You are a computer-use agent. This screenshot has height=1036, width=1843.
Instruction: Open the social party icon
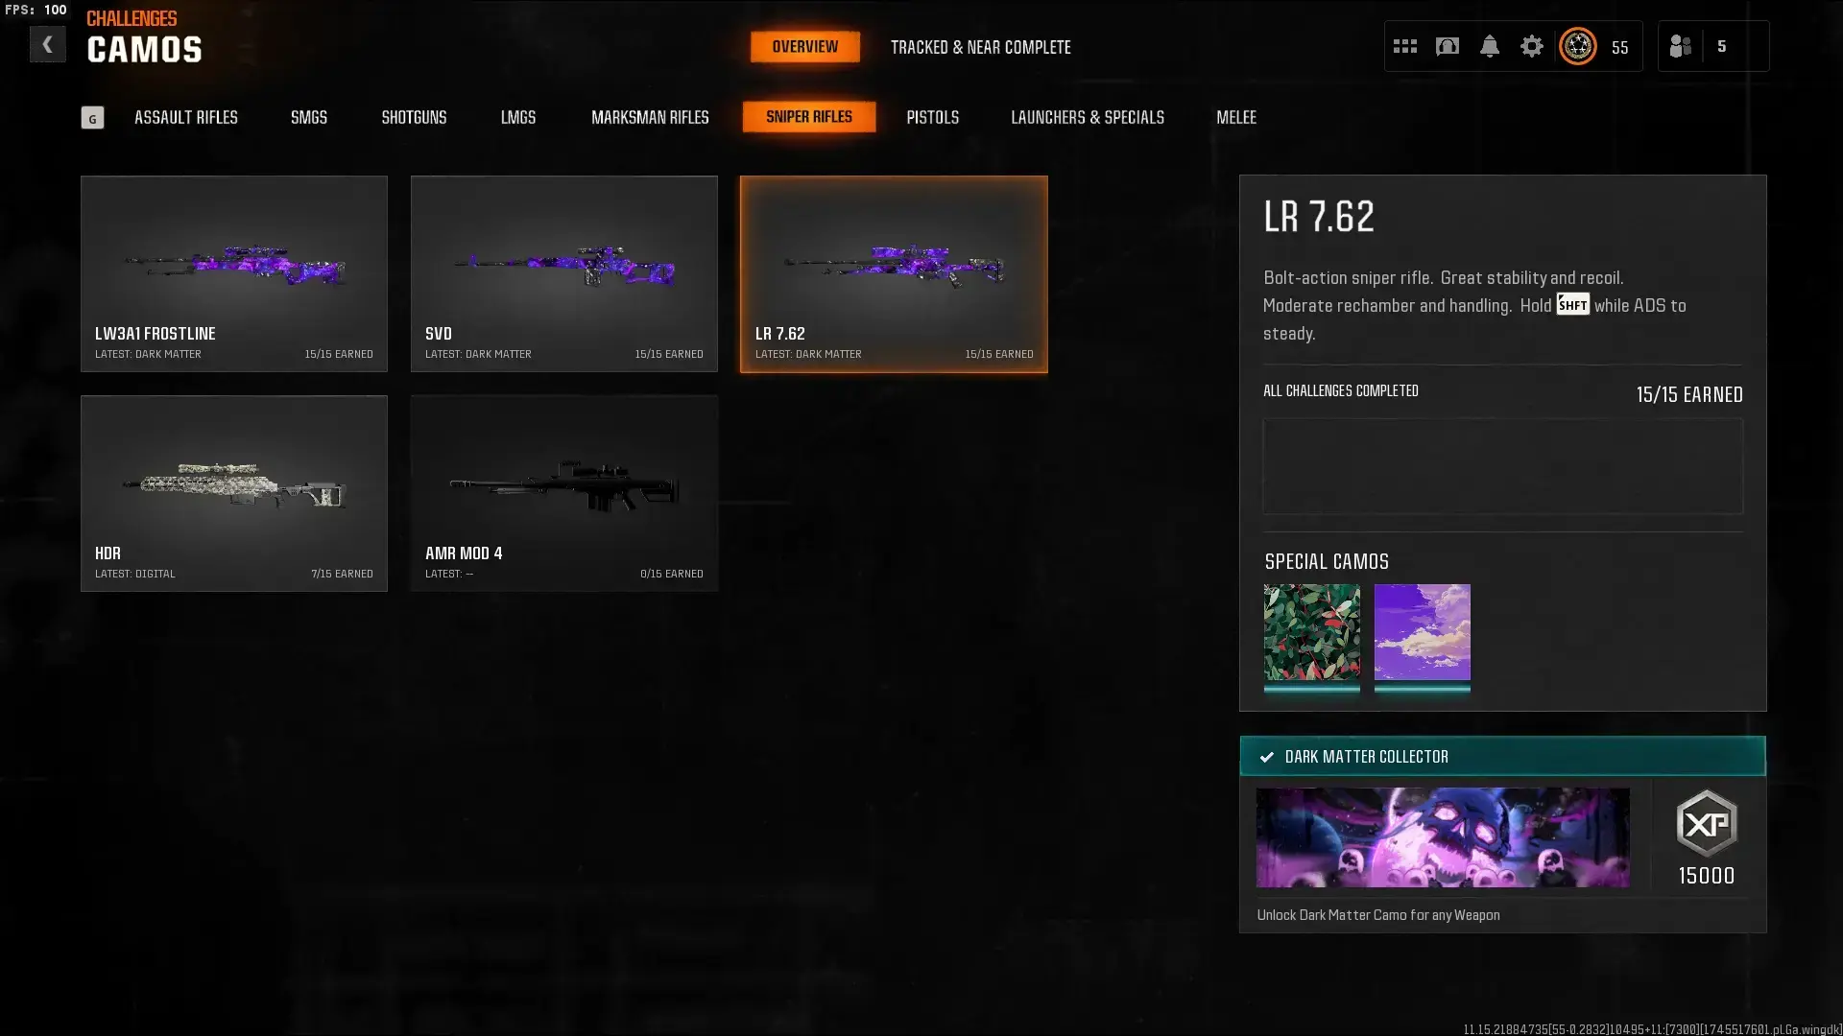point(1680,46)
